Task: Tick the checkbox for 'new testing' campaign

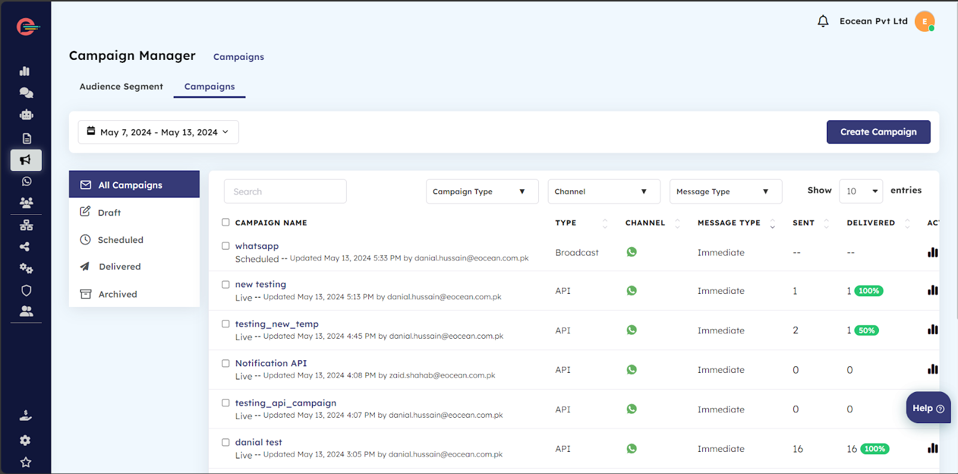Action: pos(226,285)
